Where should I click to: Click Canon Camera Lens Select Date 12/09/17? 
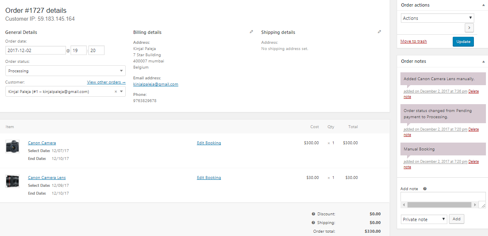[61, 186]
